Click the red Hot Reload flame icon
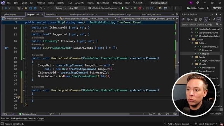Screen dimensions: 224x126 pos(140,8)
